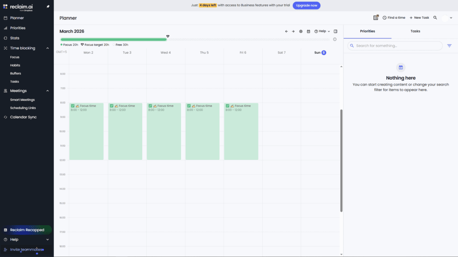Click the Meetings people icon
The height and width of the screenshot is (257, 458).
coord(5,91)
